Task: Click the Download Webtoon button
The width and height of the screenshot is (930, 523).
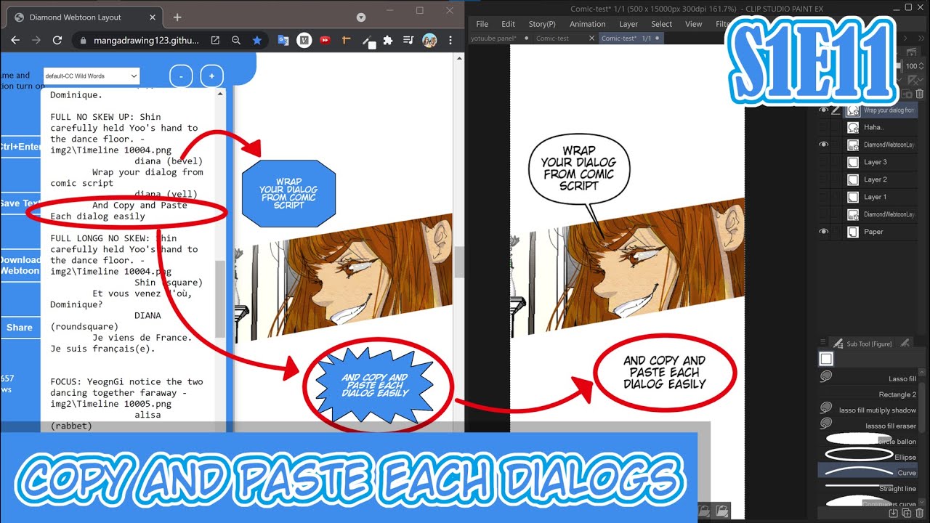Action: coord(20,265)
